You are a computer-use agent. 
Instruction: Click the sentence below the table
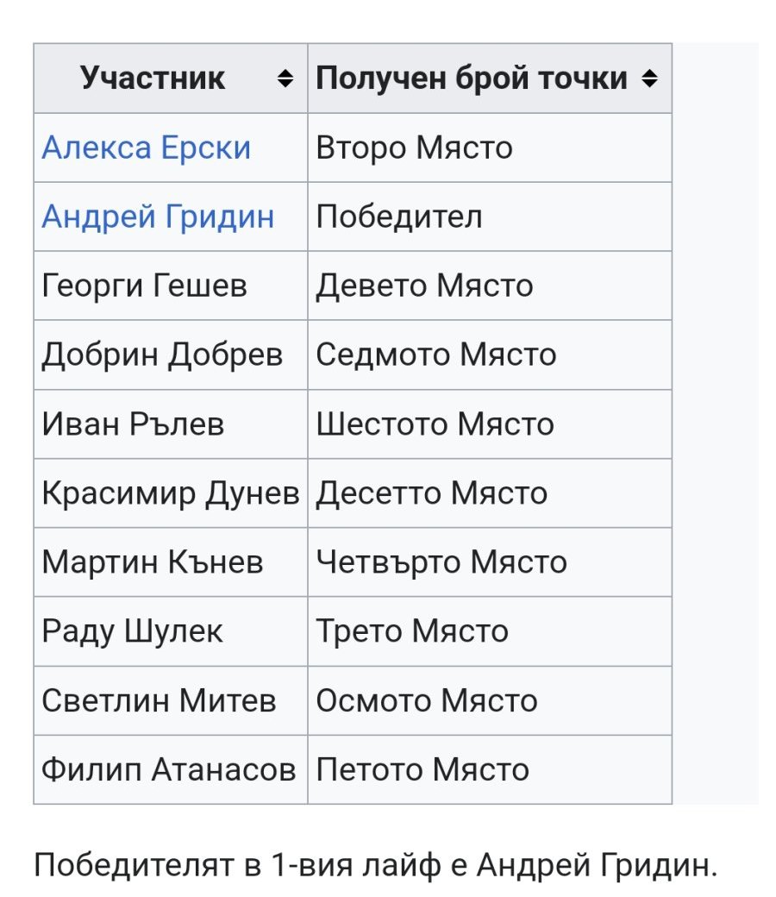click(x=376, y=863)
